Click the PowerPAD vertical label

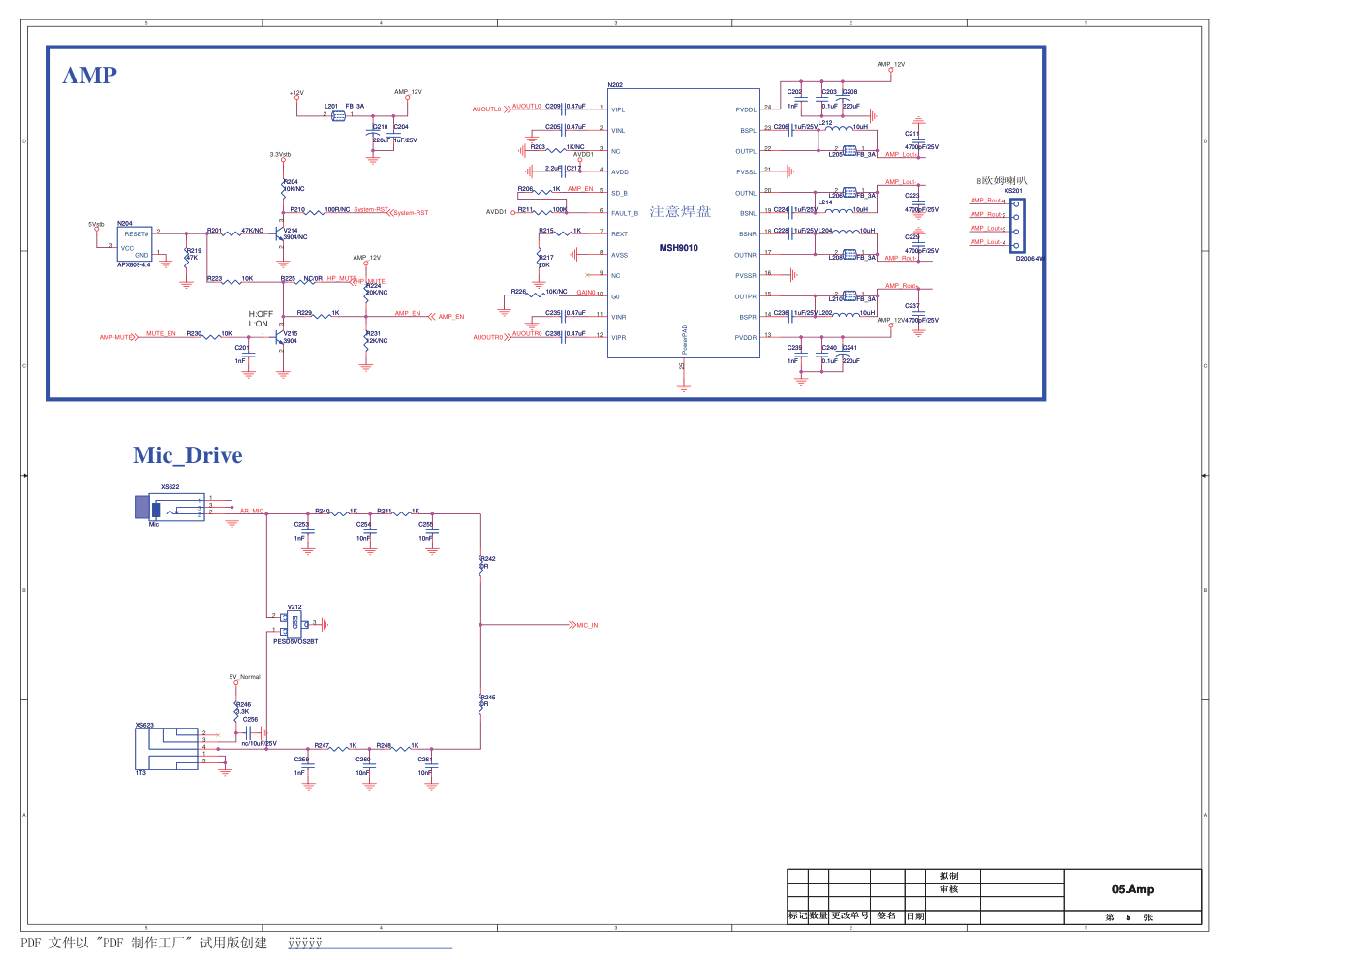684,339
